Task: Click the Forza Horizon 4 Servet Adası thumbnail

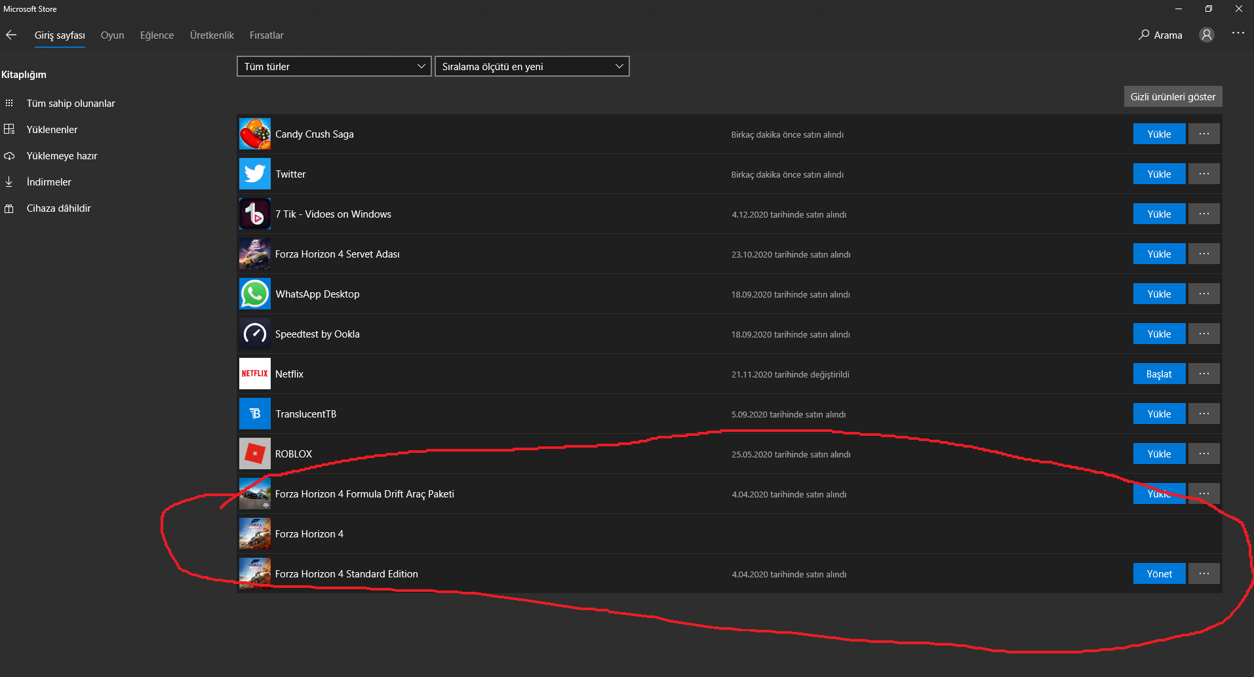Action: point(255,254)
